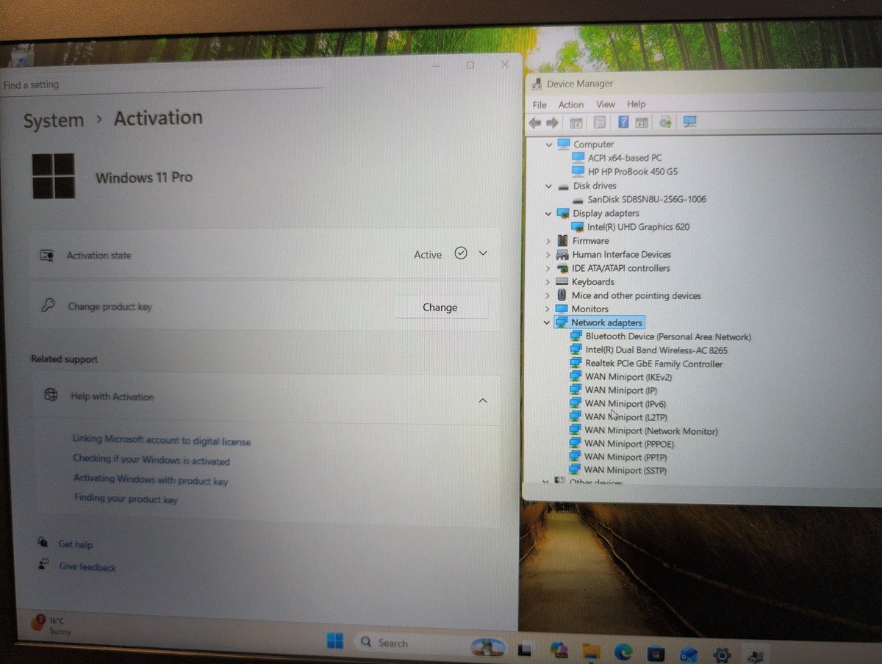Select WAN Miniport (PPPOE) adapter
Image resolution: width=882 pixels, height=664 pixels.
point(629,444)
